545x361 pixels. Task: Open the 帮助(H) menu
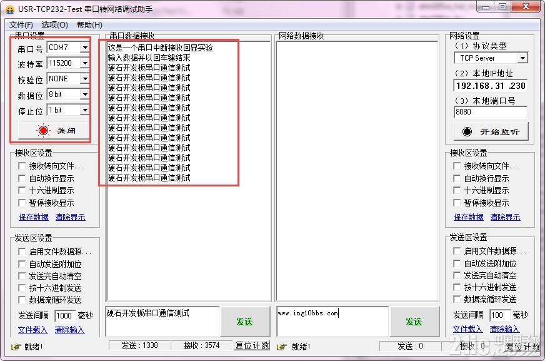point(89,24)
